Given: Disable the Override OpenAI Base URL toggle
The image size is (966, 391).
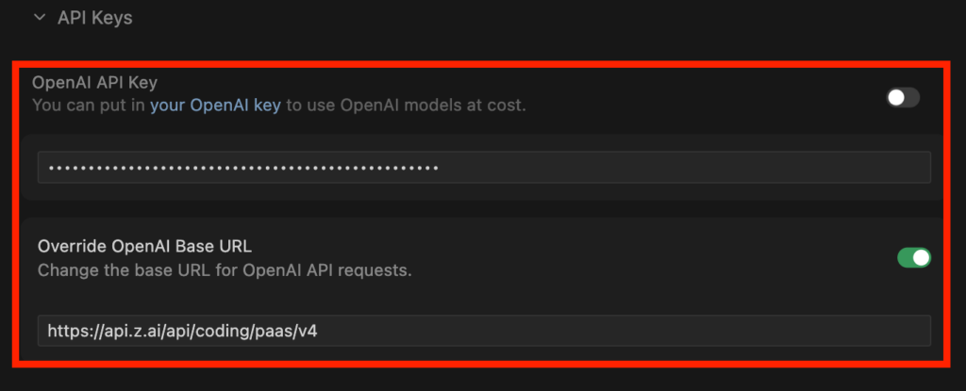Looking at the screenshot, I should coord(913,257).
